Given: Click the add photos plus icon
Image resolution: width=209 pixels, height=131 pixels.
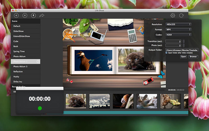Looking at the screenshot, I should (x=16, y=15).
